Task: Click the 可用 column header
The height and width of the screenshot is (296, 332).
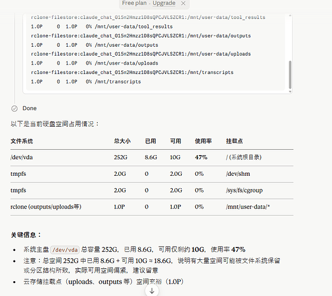Action: coord(176,141)
